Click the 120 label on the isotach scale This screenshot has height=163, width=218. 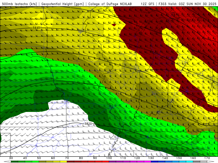coord(137,158)
